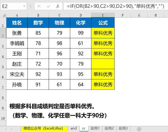
Task: Switch to the 应用1 sheet tab
Action: [95, 128]
